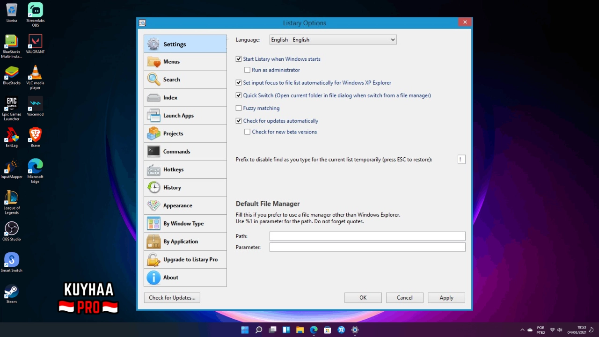View the History section
Image resolution: width=599 pixels, height=337 pixels.
(x=185, y=188)
